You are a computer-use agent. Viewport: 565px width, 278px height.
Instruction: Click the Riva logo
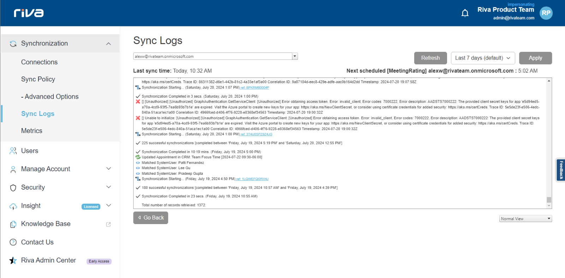(x=29, y=13)
